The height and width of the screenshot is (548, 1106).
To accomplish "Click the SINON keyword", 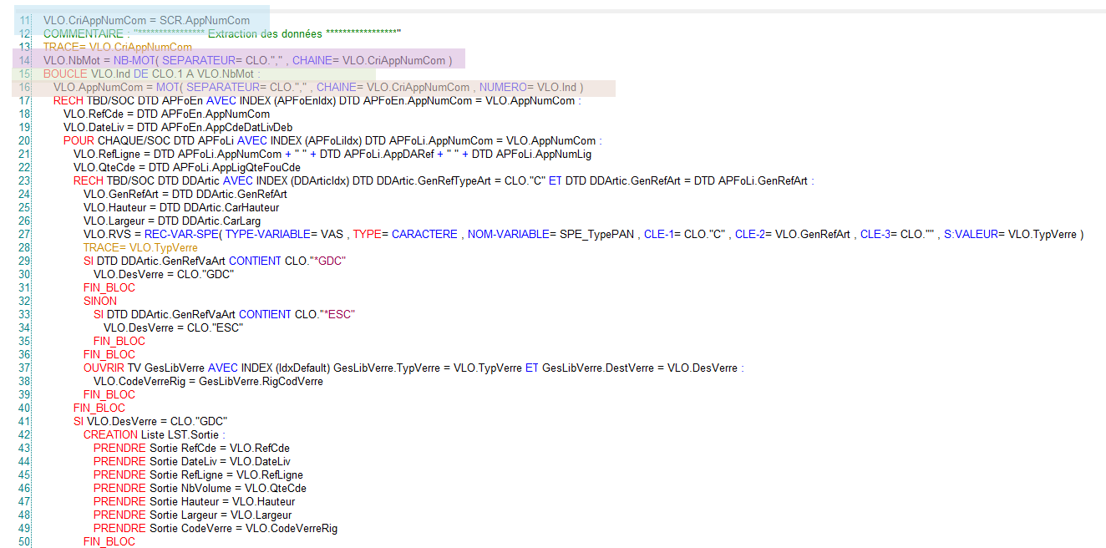I will [x=100, y=301].
